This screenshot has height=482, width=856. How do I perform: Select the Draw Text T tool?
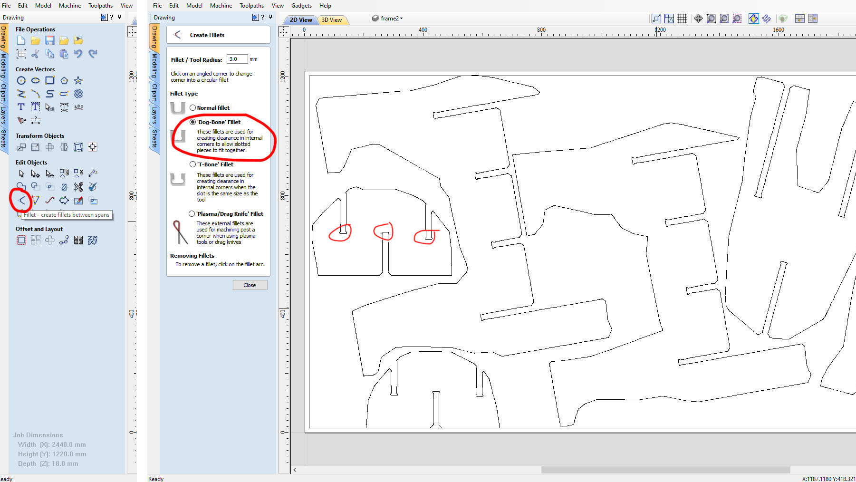[21, 107]
